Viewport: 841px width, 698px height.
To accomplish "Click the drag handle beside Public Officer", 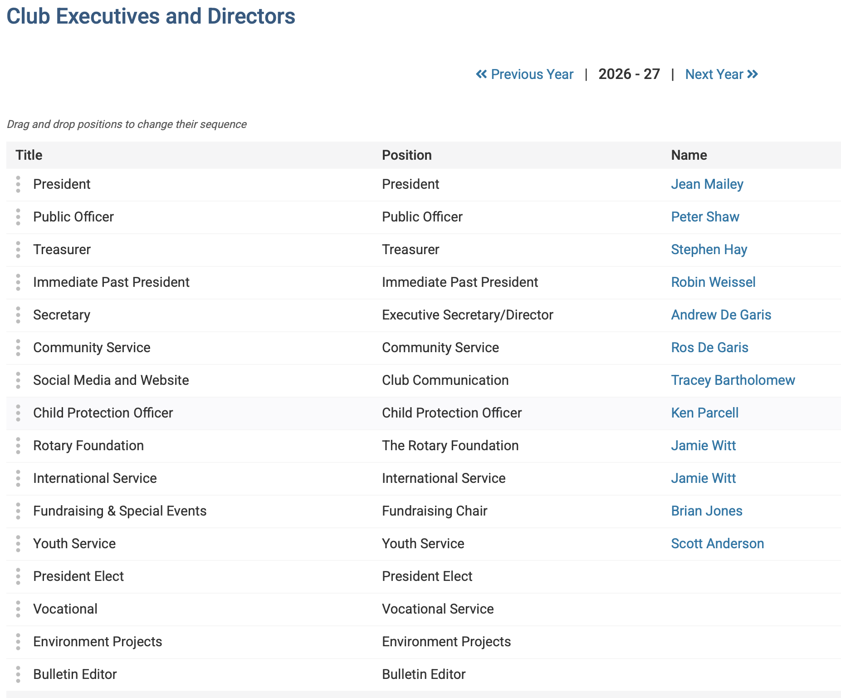I will (x=18, y=217).
